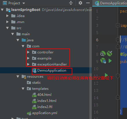
Task: Select the com package
Action: [x=36, y=46]
